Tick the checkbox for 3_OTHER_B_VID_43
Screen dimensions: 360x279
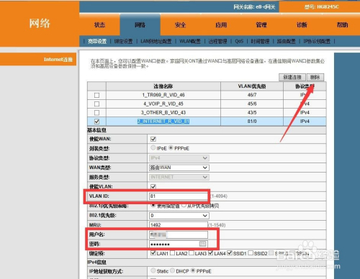point(96,112)
